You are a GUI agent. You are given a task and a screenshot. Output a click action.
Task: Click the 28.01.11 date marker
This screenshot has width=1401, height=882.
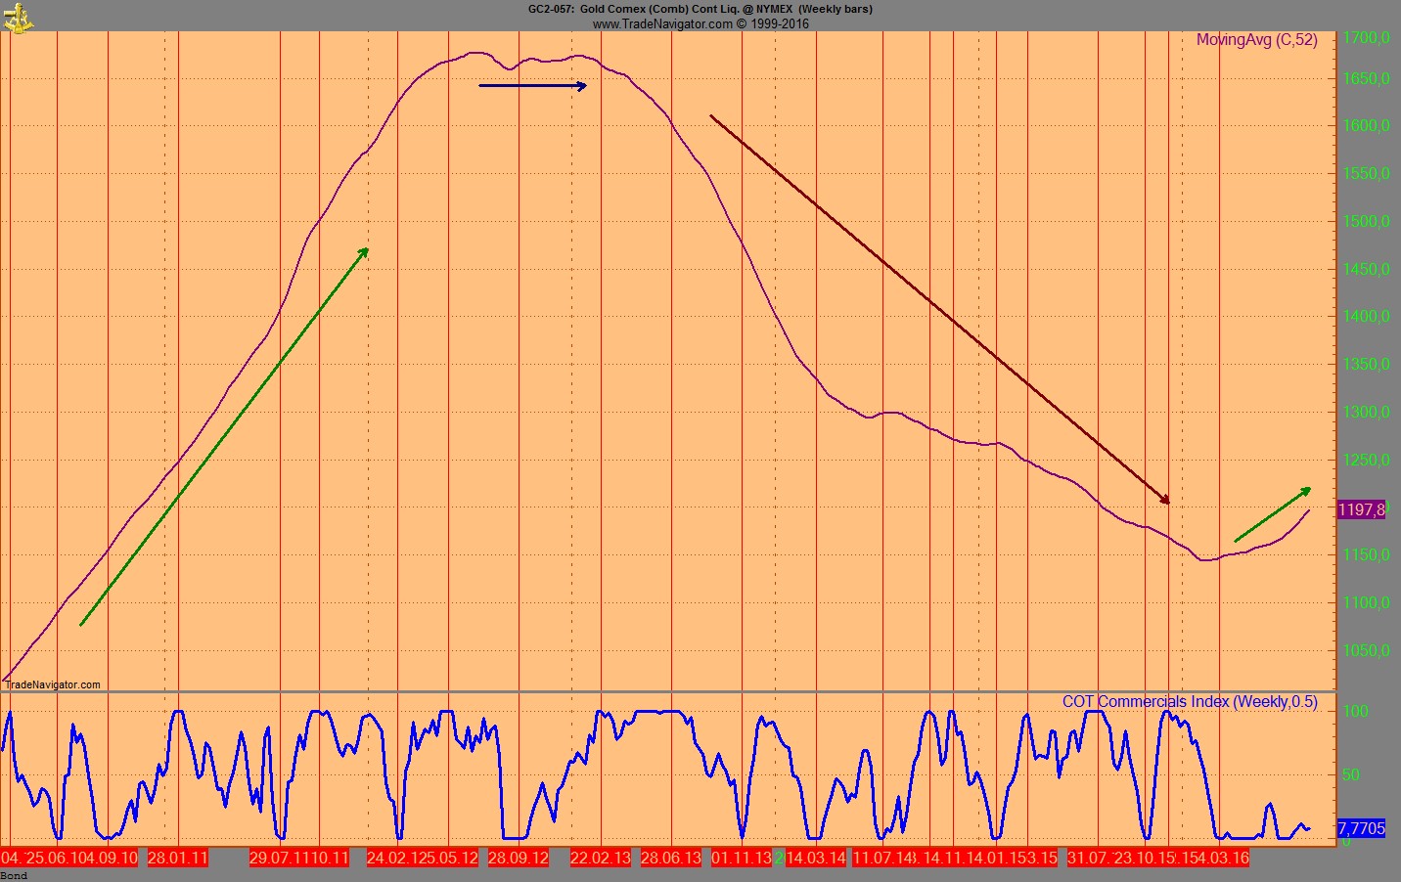coord(178,858)
